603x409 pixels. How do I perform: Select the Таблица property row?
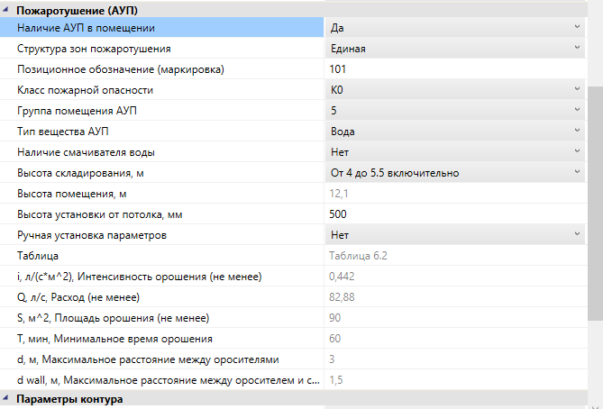point(294,256)
